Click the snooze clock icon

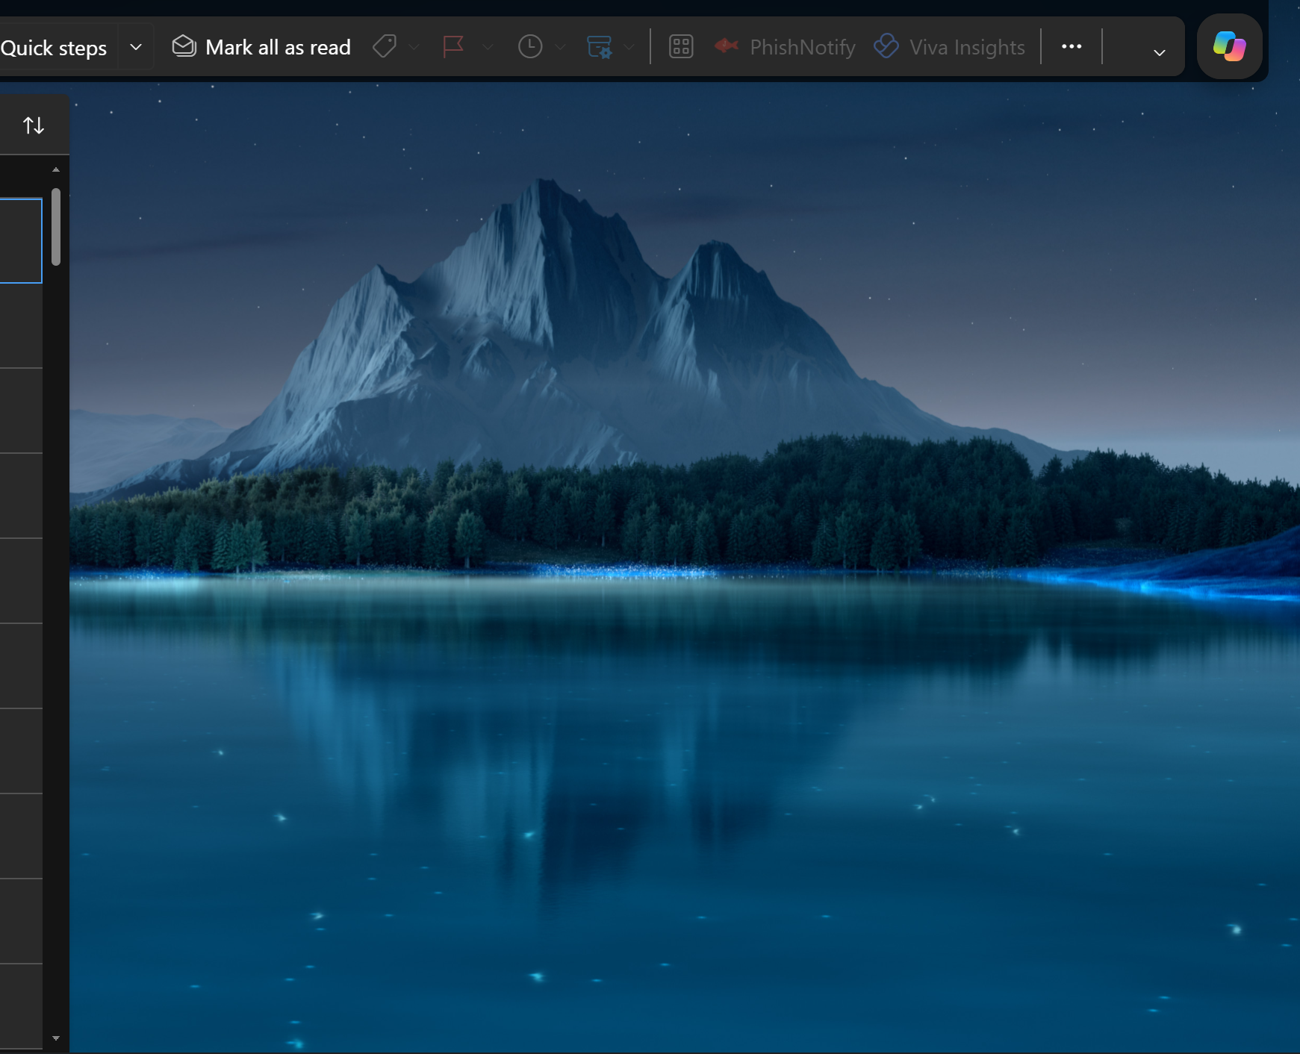pyautogui.click(x=530, y=46)
